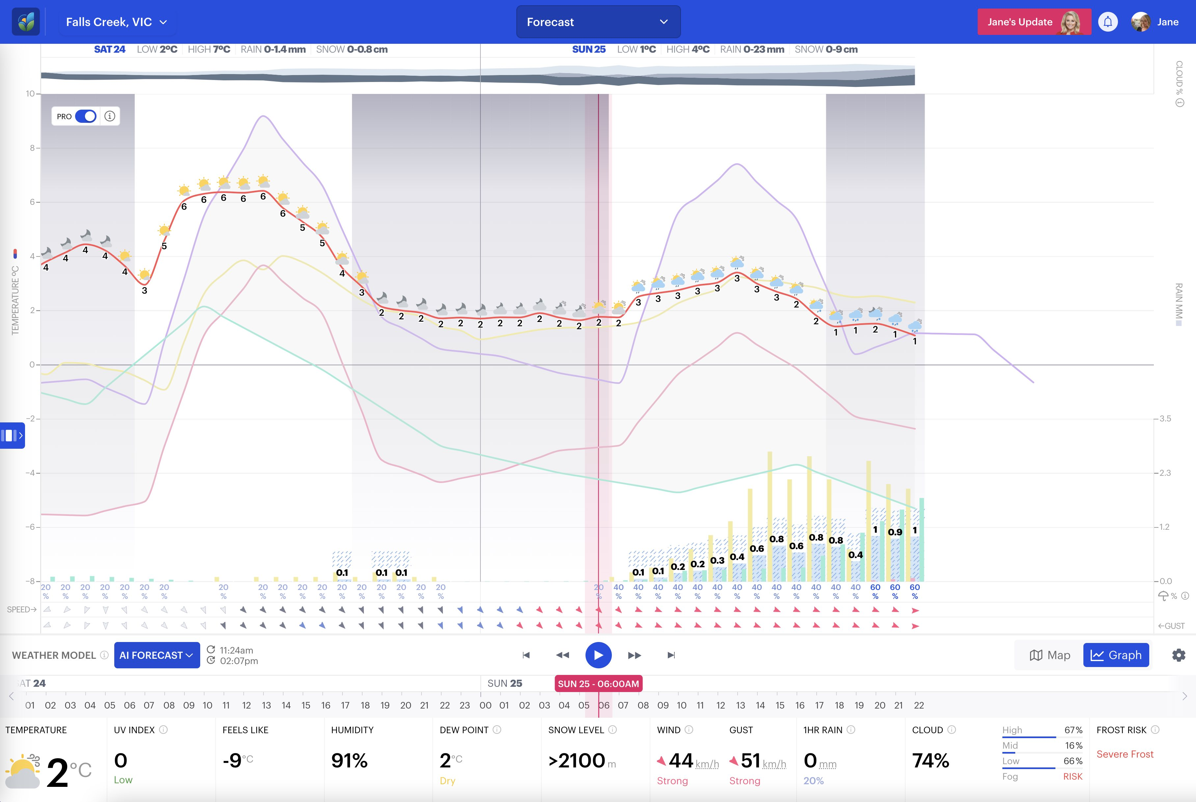Toggle the PRO switch off
Image resolution: width=1196 pixels, height=802 pixels.
click(x=85, y=116)
